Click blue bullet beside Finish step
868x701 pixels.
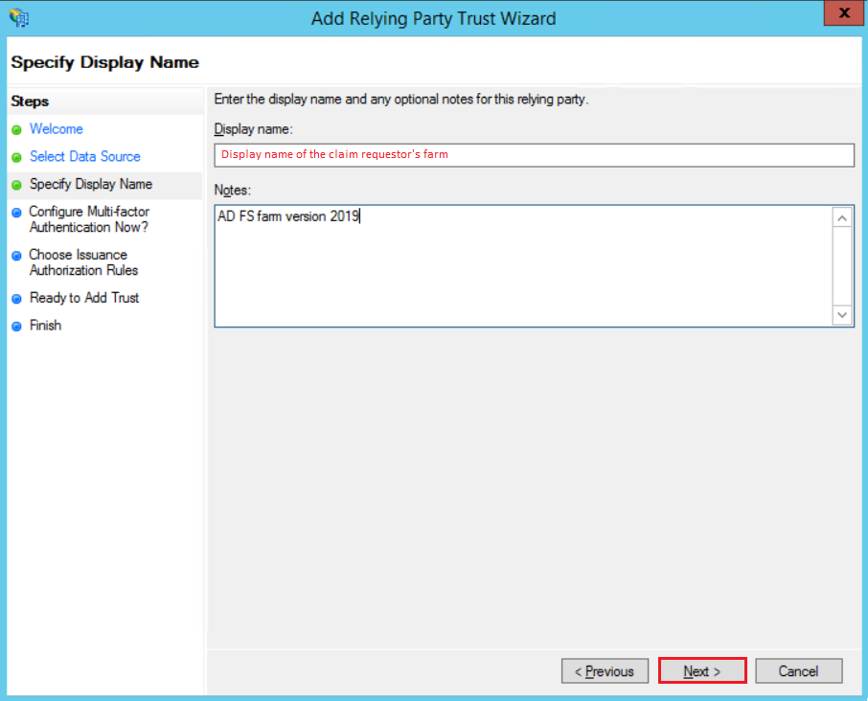pos(16,327)
